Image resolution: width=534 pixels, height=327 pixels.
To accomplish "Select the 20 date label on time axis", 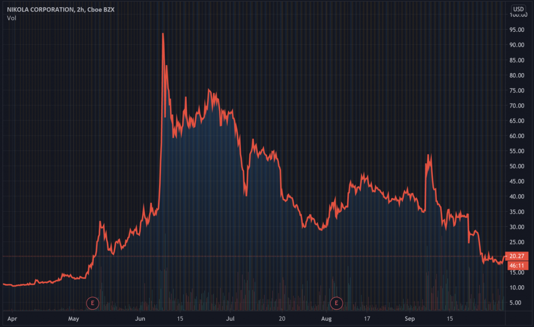I will point(282,319).
